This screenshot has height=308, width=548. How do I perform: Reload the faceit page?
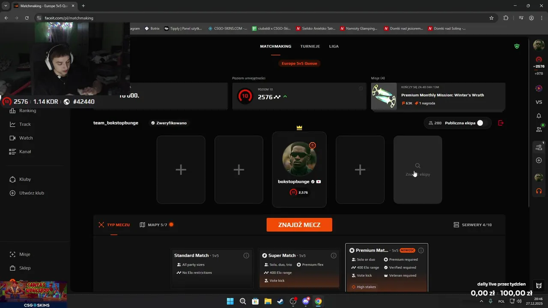27,18
